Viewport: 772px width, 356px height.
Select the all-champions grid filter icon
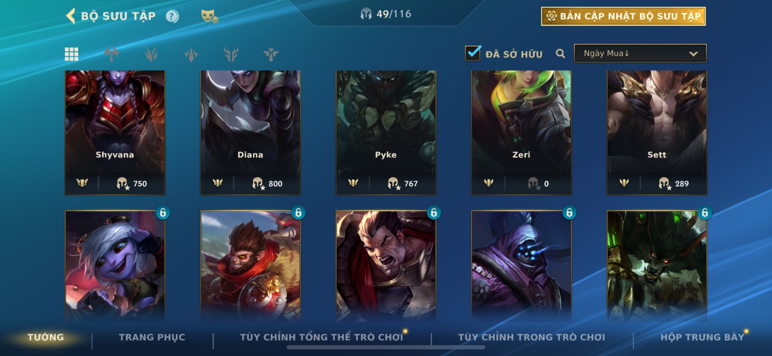[x=72, y=54]
